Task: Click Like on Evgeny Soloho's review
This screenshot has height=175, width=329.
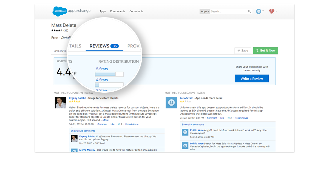Action: pos(112,124)
